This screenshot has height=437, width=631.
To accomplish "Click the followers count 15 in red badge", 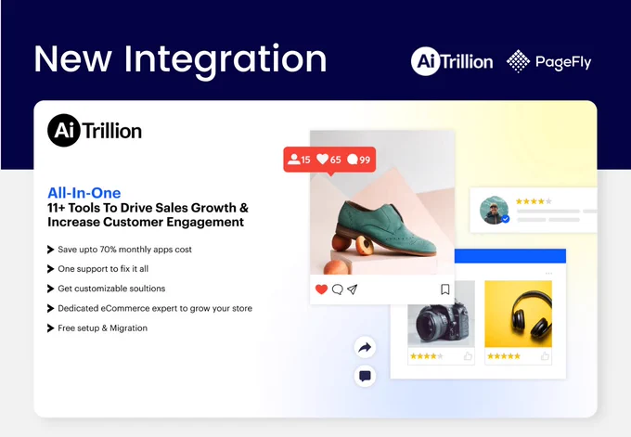I will pyautogui.click(x=299, y=160).
